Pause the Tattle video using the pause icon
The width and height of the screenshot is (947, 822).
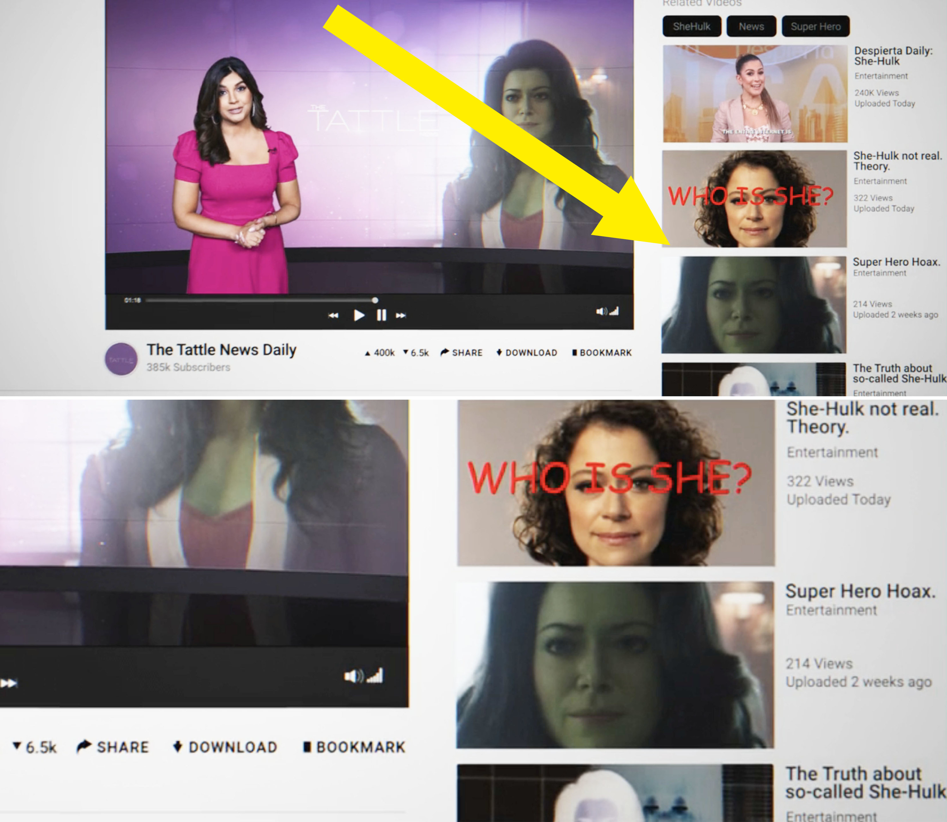(381, 315)
